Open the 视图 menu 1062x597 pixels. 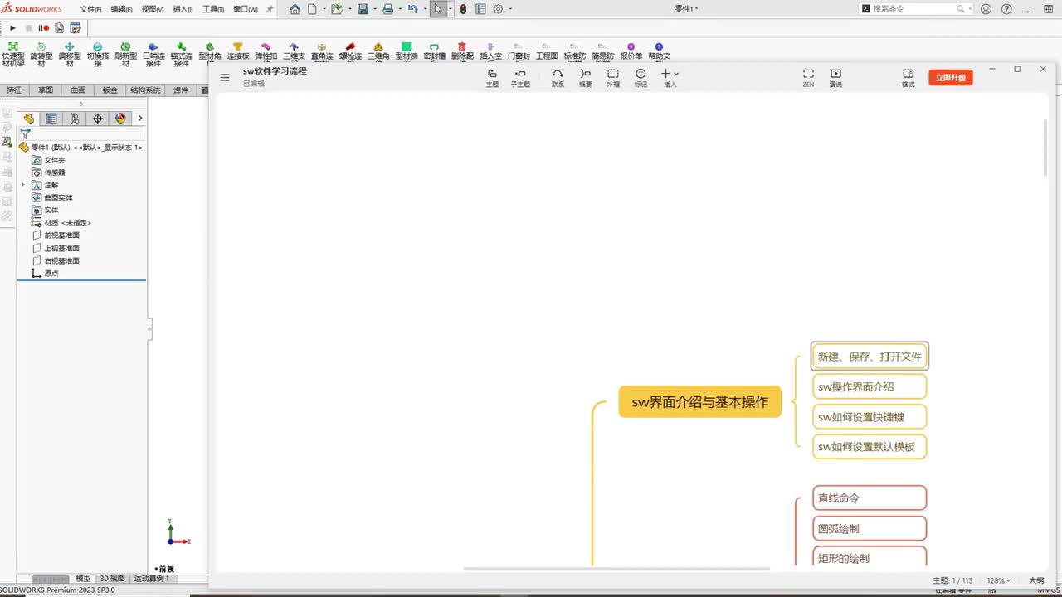point(152,9)
